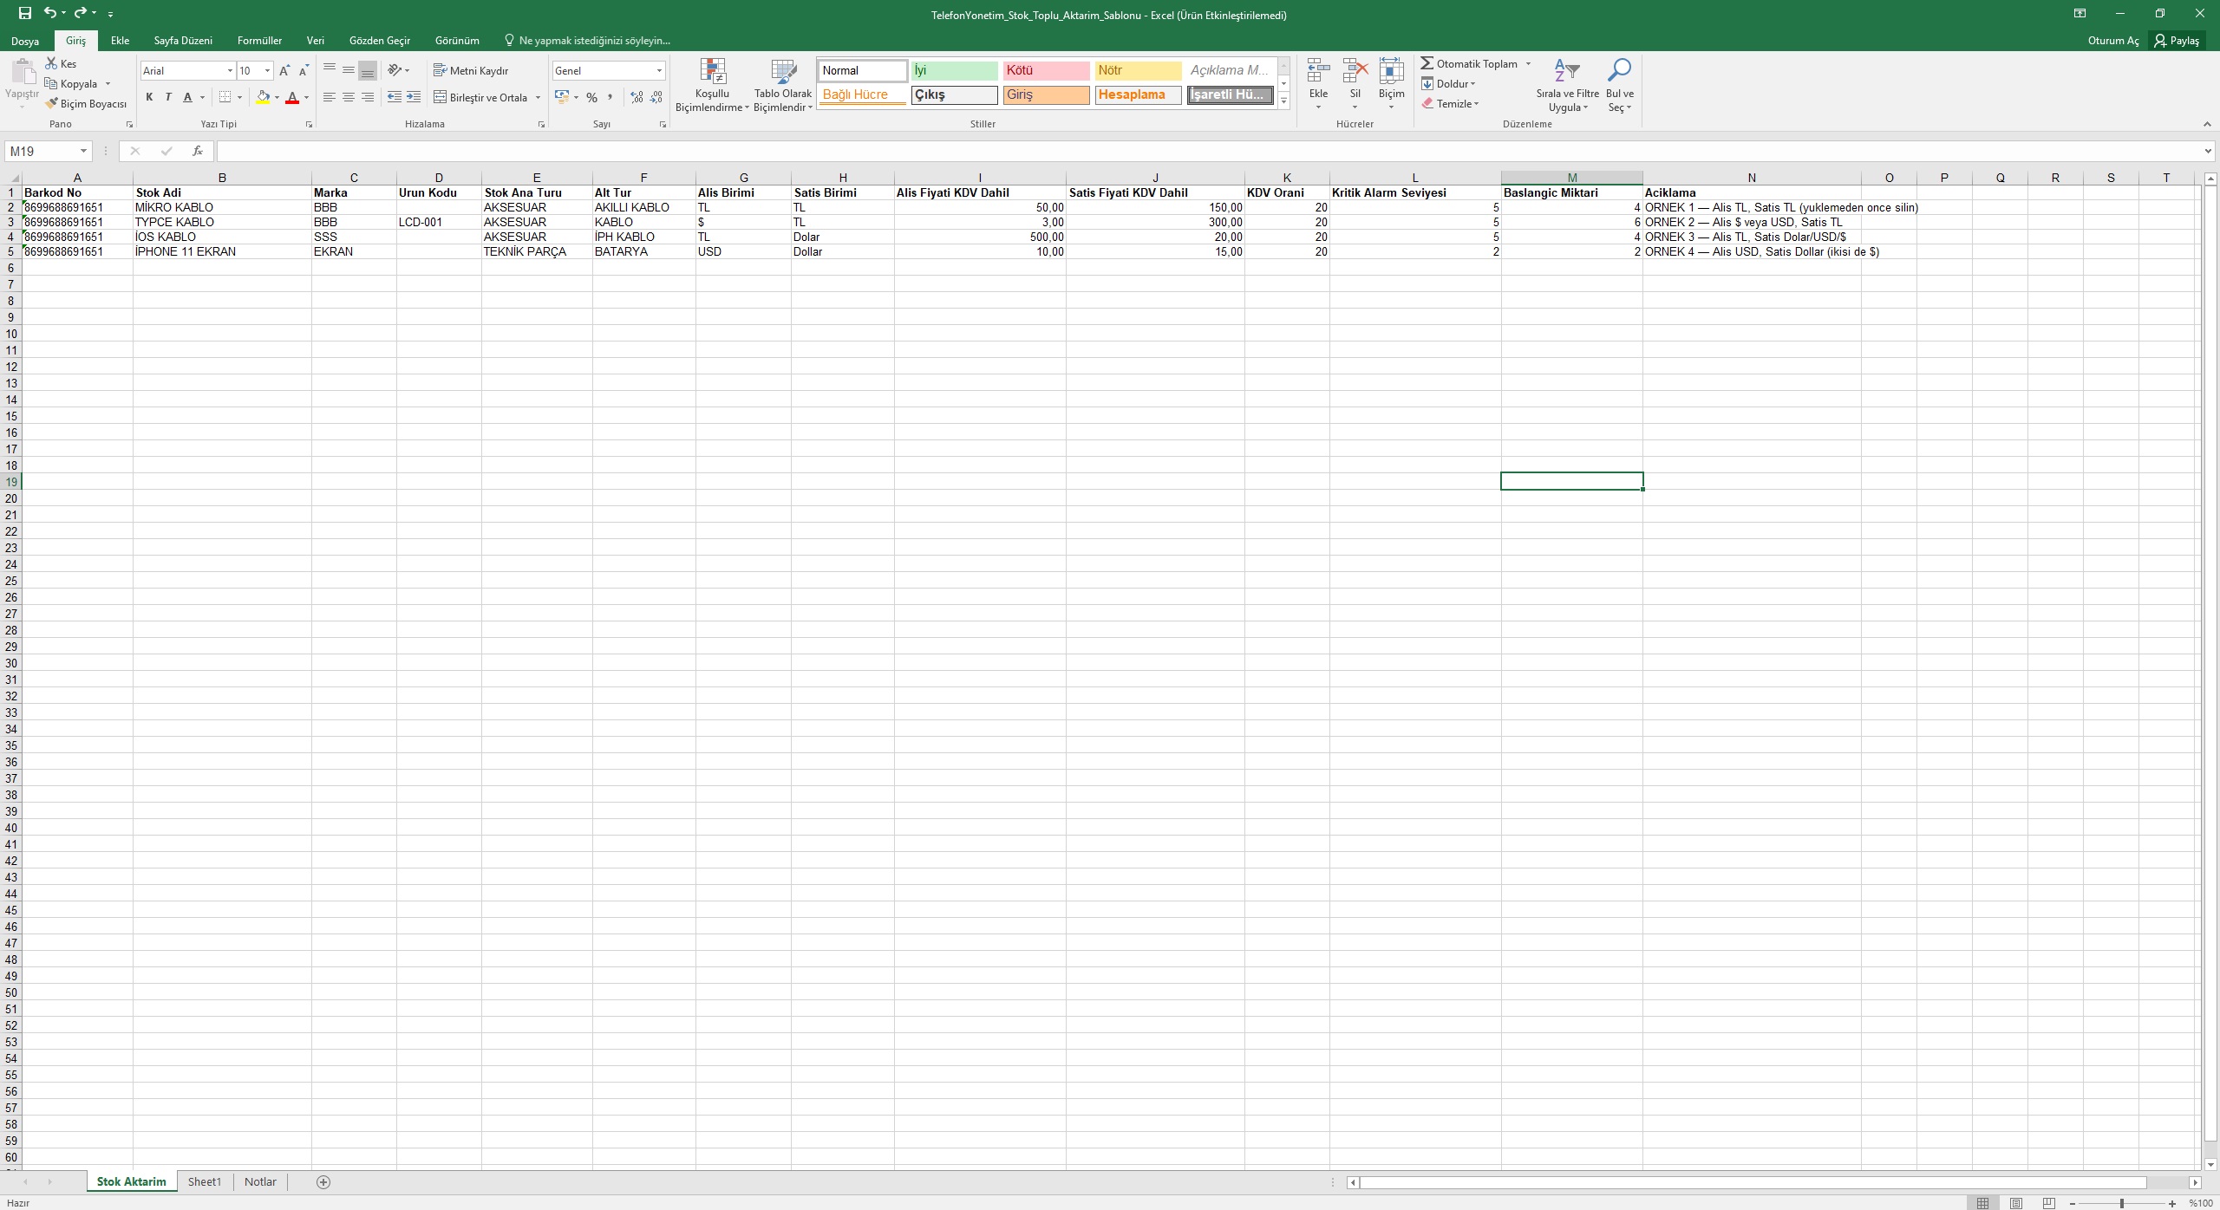The height and width of the screenshot is (1210, 2220).
Task: Open Koşullu Biçimlendirme conditional formatting
Action: pyautogui.click(x=712, y=86)
